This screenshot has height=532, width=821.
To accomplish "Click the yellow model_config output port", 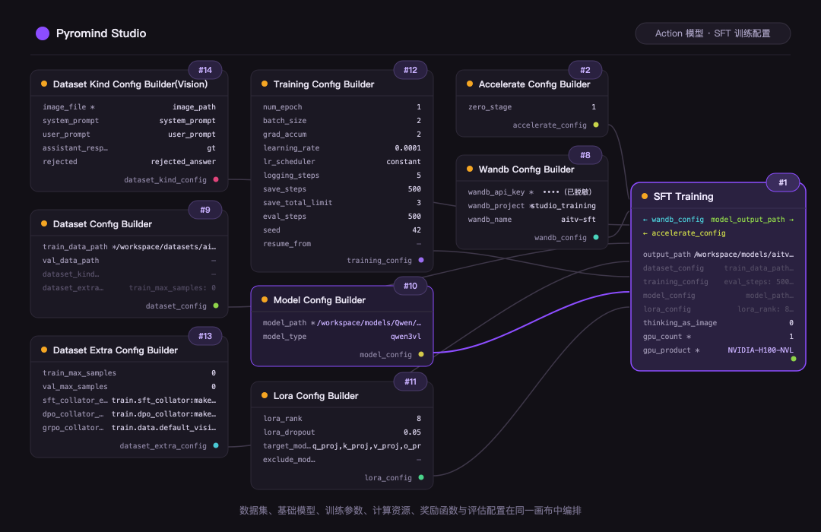I will tap(421, 354).
